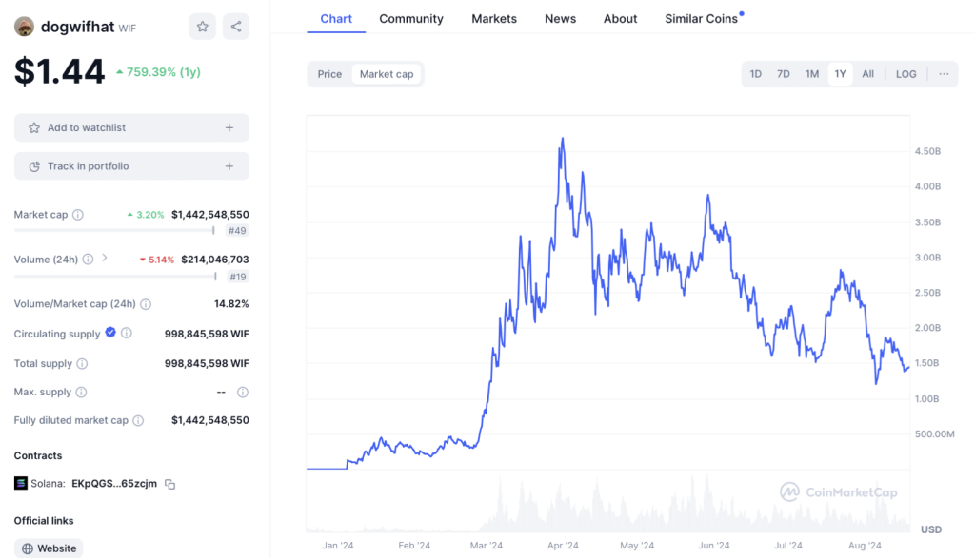
Task: Click the 998,845,598 WIF Circulating supply value
Action: click(207, 334)
